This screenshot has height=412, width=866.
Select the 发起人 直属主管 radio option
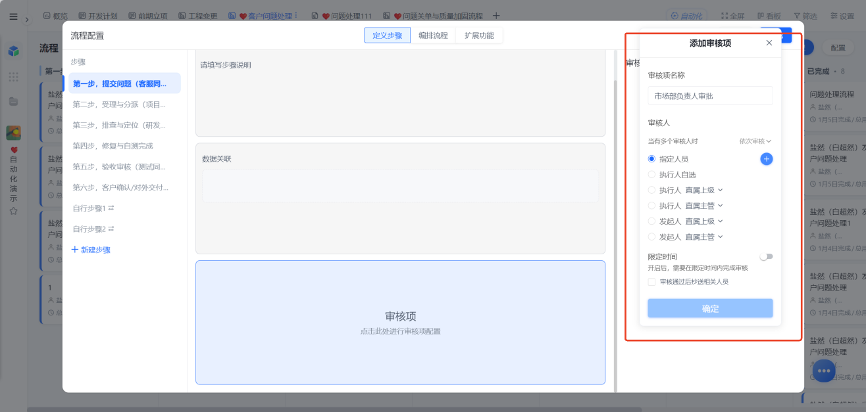click(652, 237)
